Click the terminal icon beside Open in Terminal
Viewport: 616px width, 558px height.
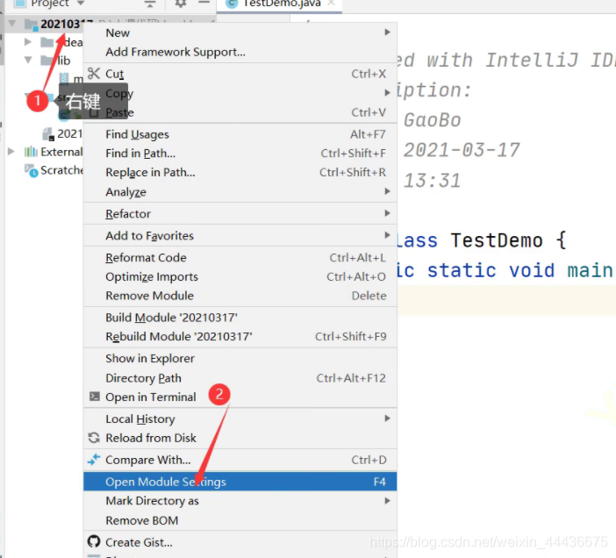[x=94, y=397]
